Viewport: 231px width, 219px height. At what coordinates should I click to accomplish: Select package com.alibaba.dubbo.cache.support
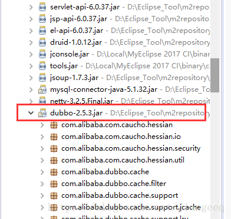(120, 195)
